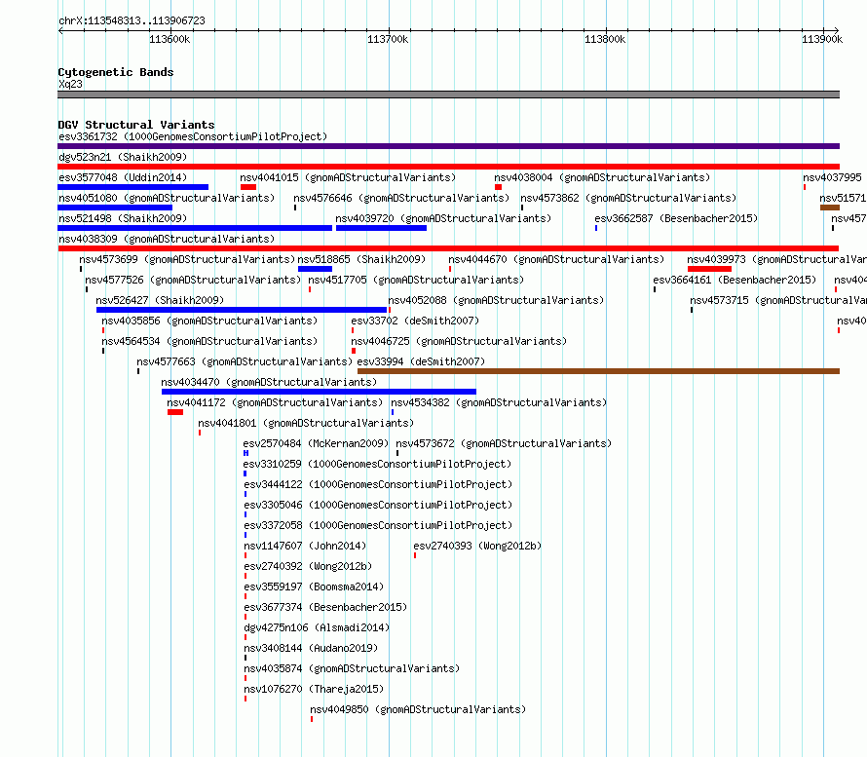Click esv2570484 (McKernan2009) label
867x757 pixels.
316,443
